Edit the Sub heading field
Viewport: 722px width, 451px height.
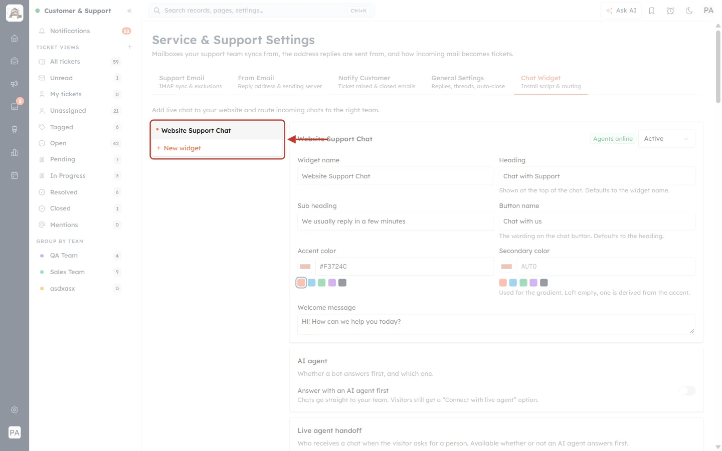pyautogui.click(x=396, y=221)
